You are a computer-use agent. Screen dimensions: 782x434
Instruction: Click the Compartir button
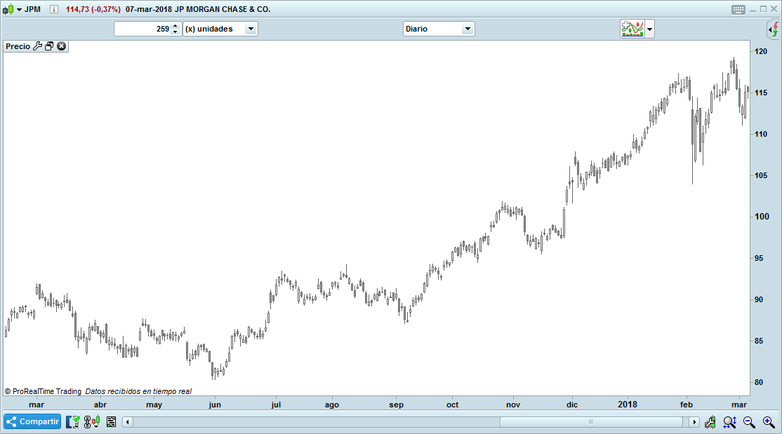[32, 421]
